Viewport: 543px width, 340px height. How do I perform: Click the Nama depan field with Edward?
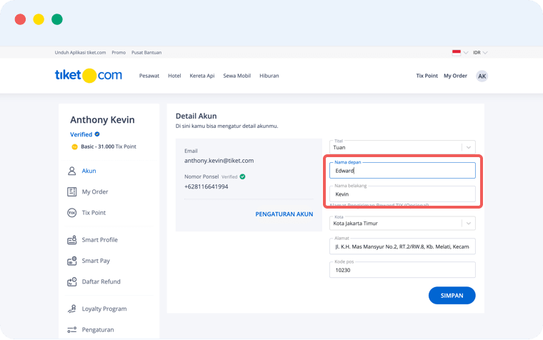[x=402, y=170]
